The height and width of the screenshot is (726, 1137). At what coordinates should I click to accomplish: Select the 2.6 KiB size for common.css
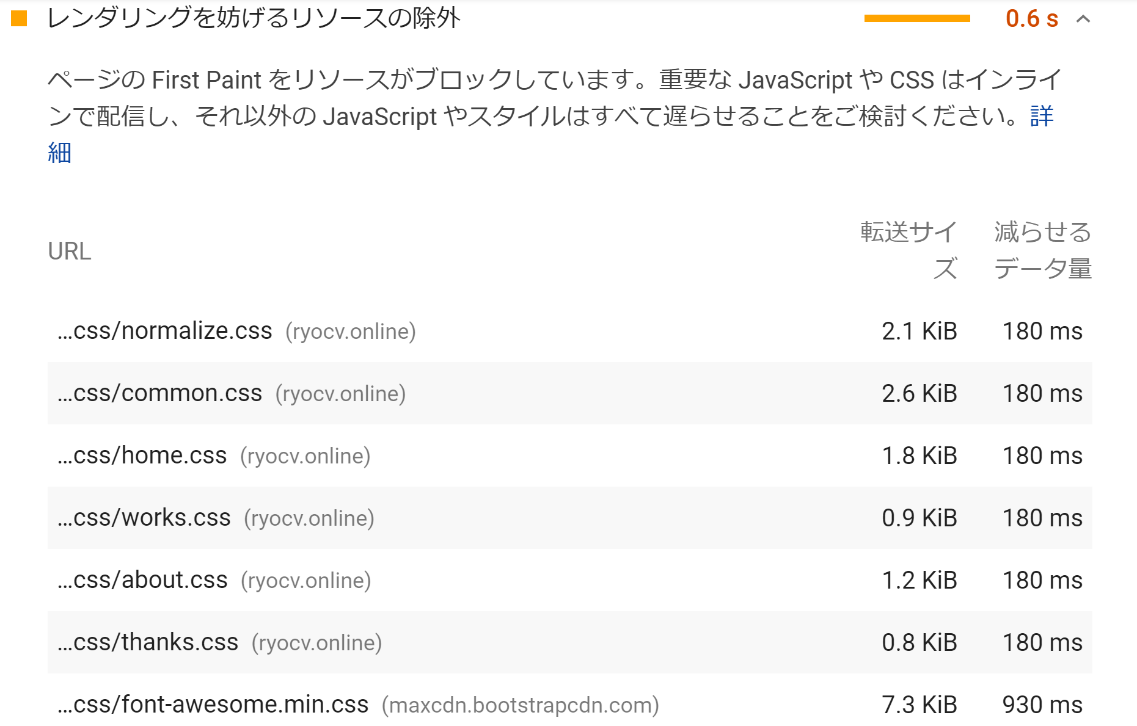[919, 393]
